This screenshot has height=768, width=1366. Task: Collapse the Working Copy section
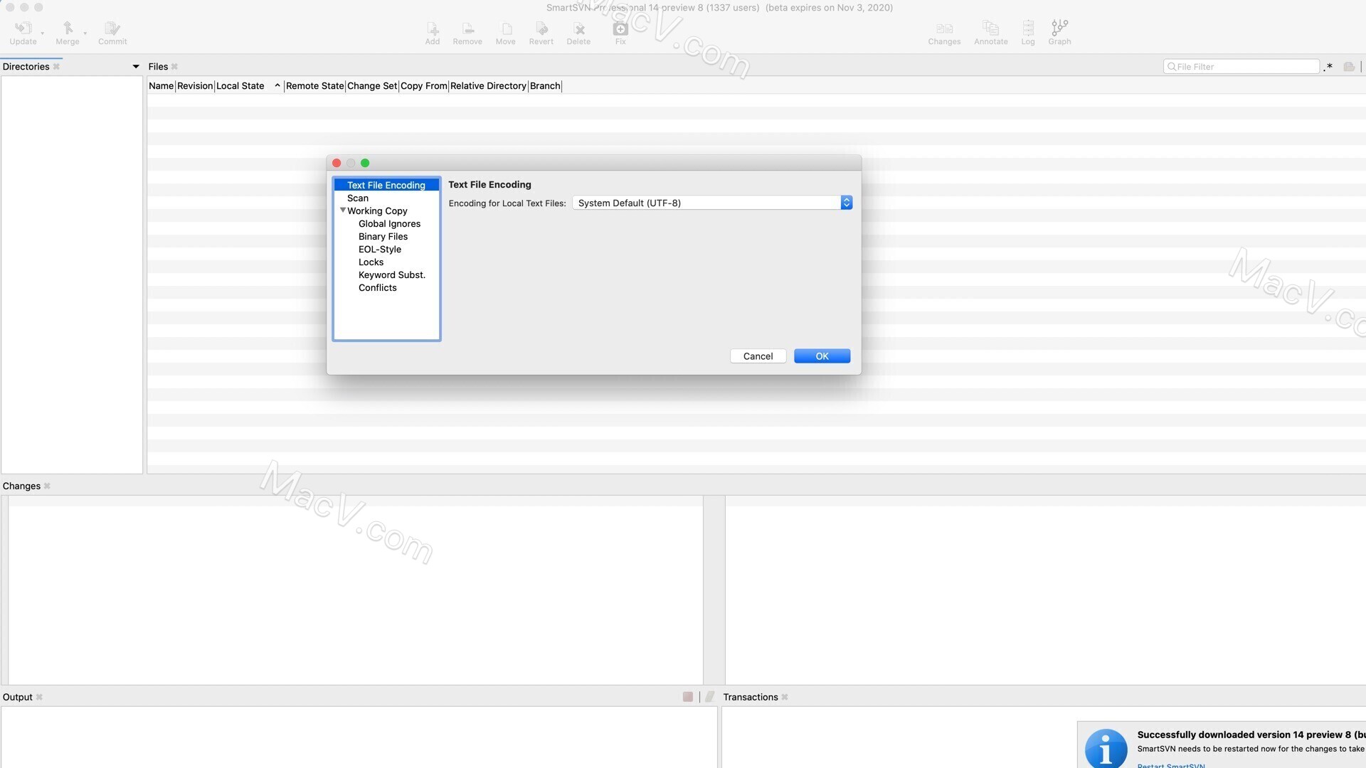click(x=343, y=210)
